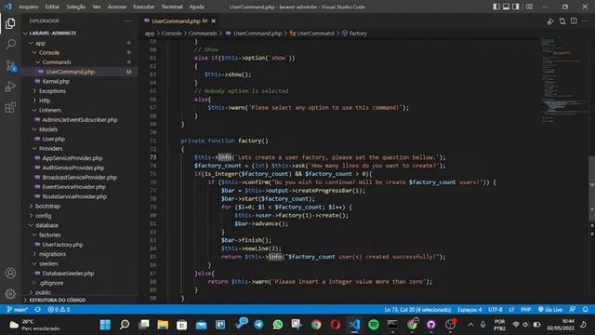Expand the bootstrap folder
This screenshot has width=595, height=335.
80,206
